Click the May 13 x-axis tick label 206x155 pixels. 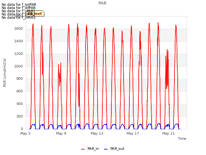click(97, 133)
